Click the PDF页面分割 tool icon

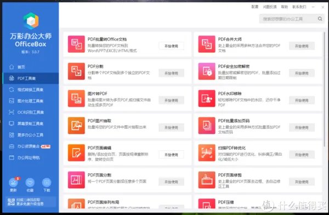pyautogui.click(x=76, y=180)
